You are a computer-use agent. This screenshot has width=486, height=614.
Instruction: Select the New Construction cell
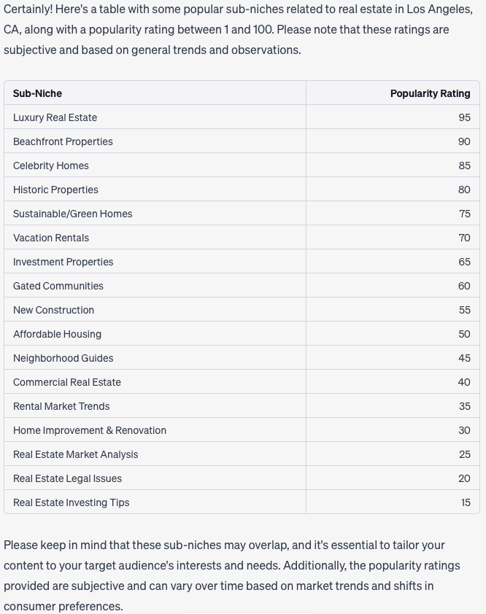[x=53, y=310]
